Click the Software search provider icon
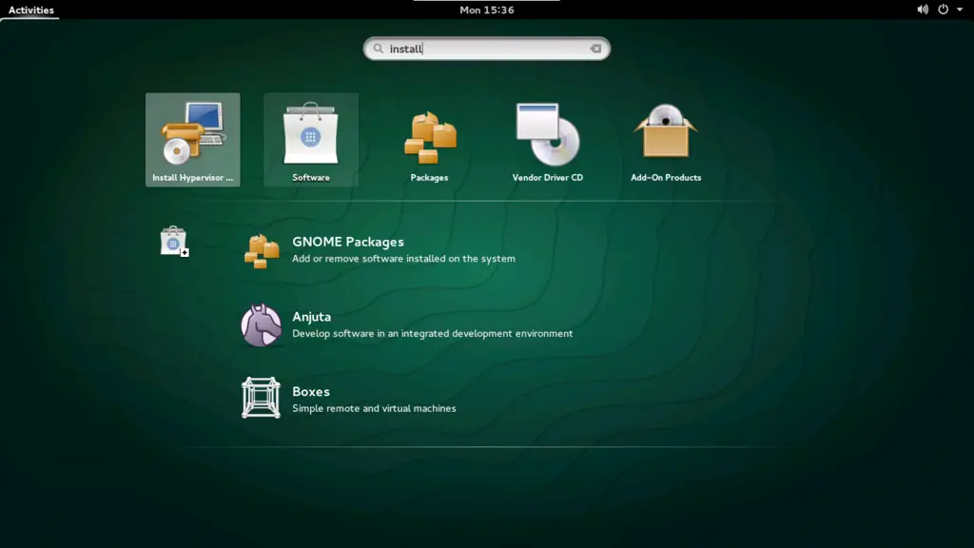The image size is (974, 548). [174, 241]
